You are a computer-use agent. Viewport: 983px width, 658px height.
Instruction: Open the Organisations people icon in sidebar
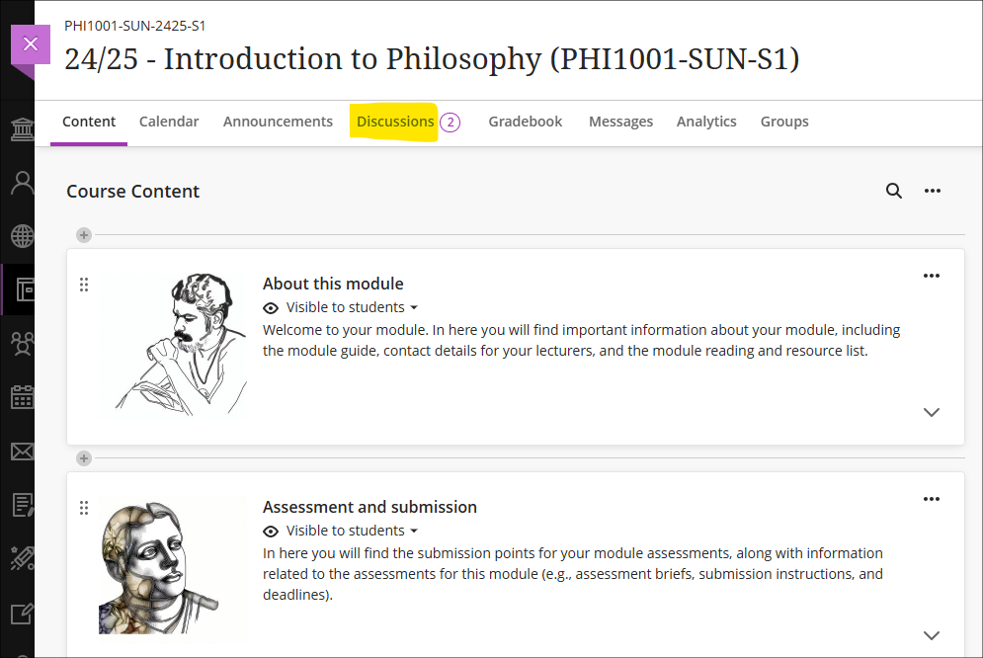[23, 344]
